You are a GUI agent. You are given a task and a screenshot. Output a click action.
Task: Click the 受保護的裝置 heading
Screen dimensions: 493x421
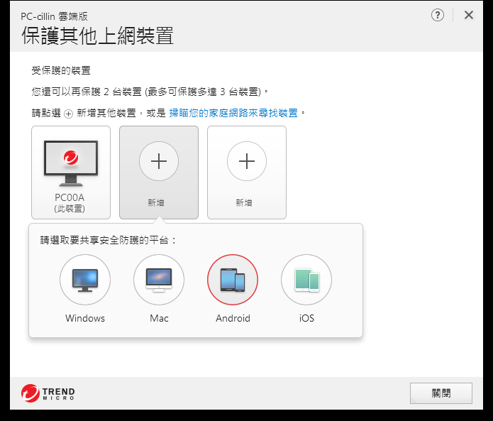pyautogui.click(x=61, y=70)
